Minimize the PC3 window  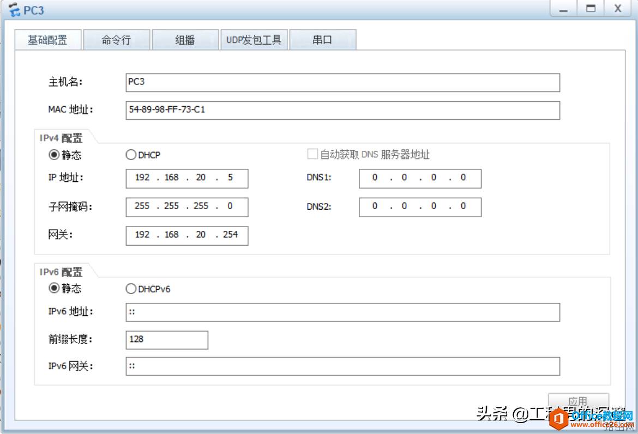(563, 8)
